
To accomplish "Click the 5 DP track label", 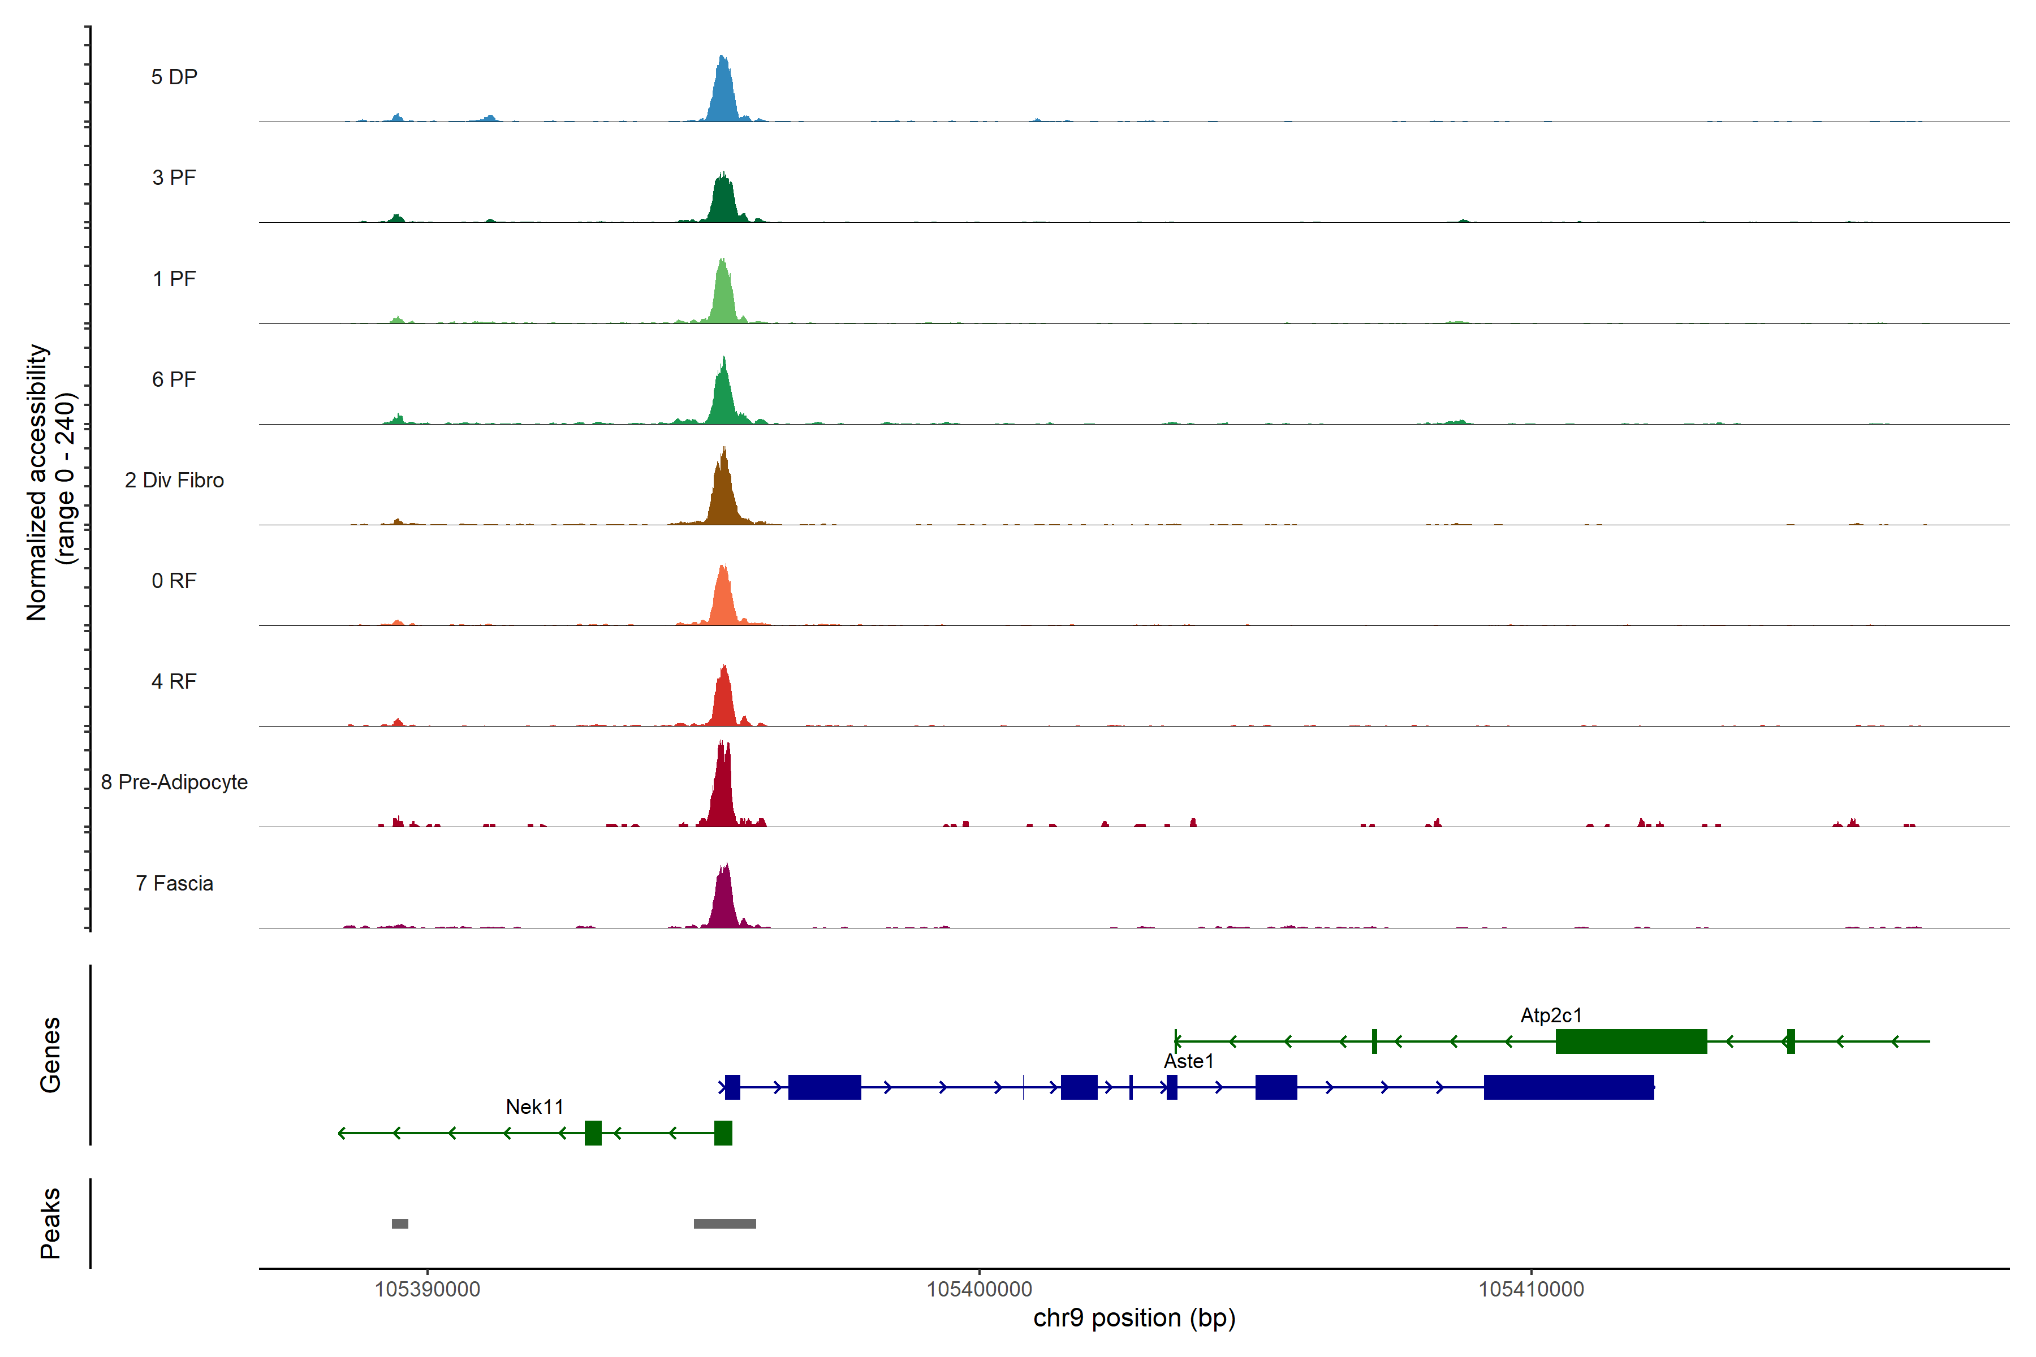I will pyautogui.click(x=174, y=77).
